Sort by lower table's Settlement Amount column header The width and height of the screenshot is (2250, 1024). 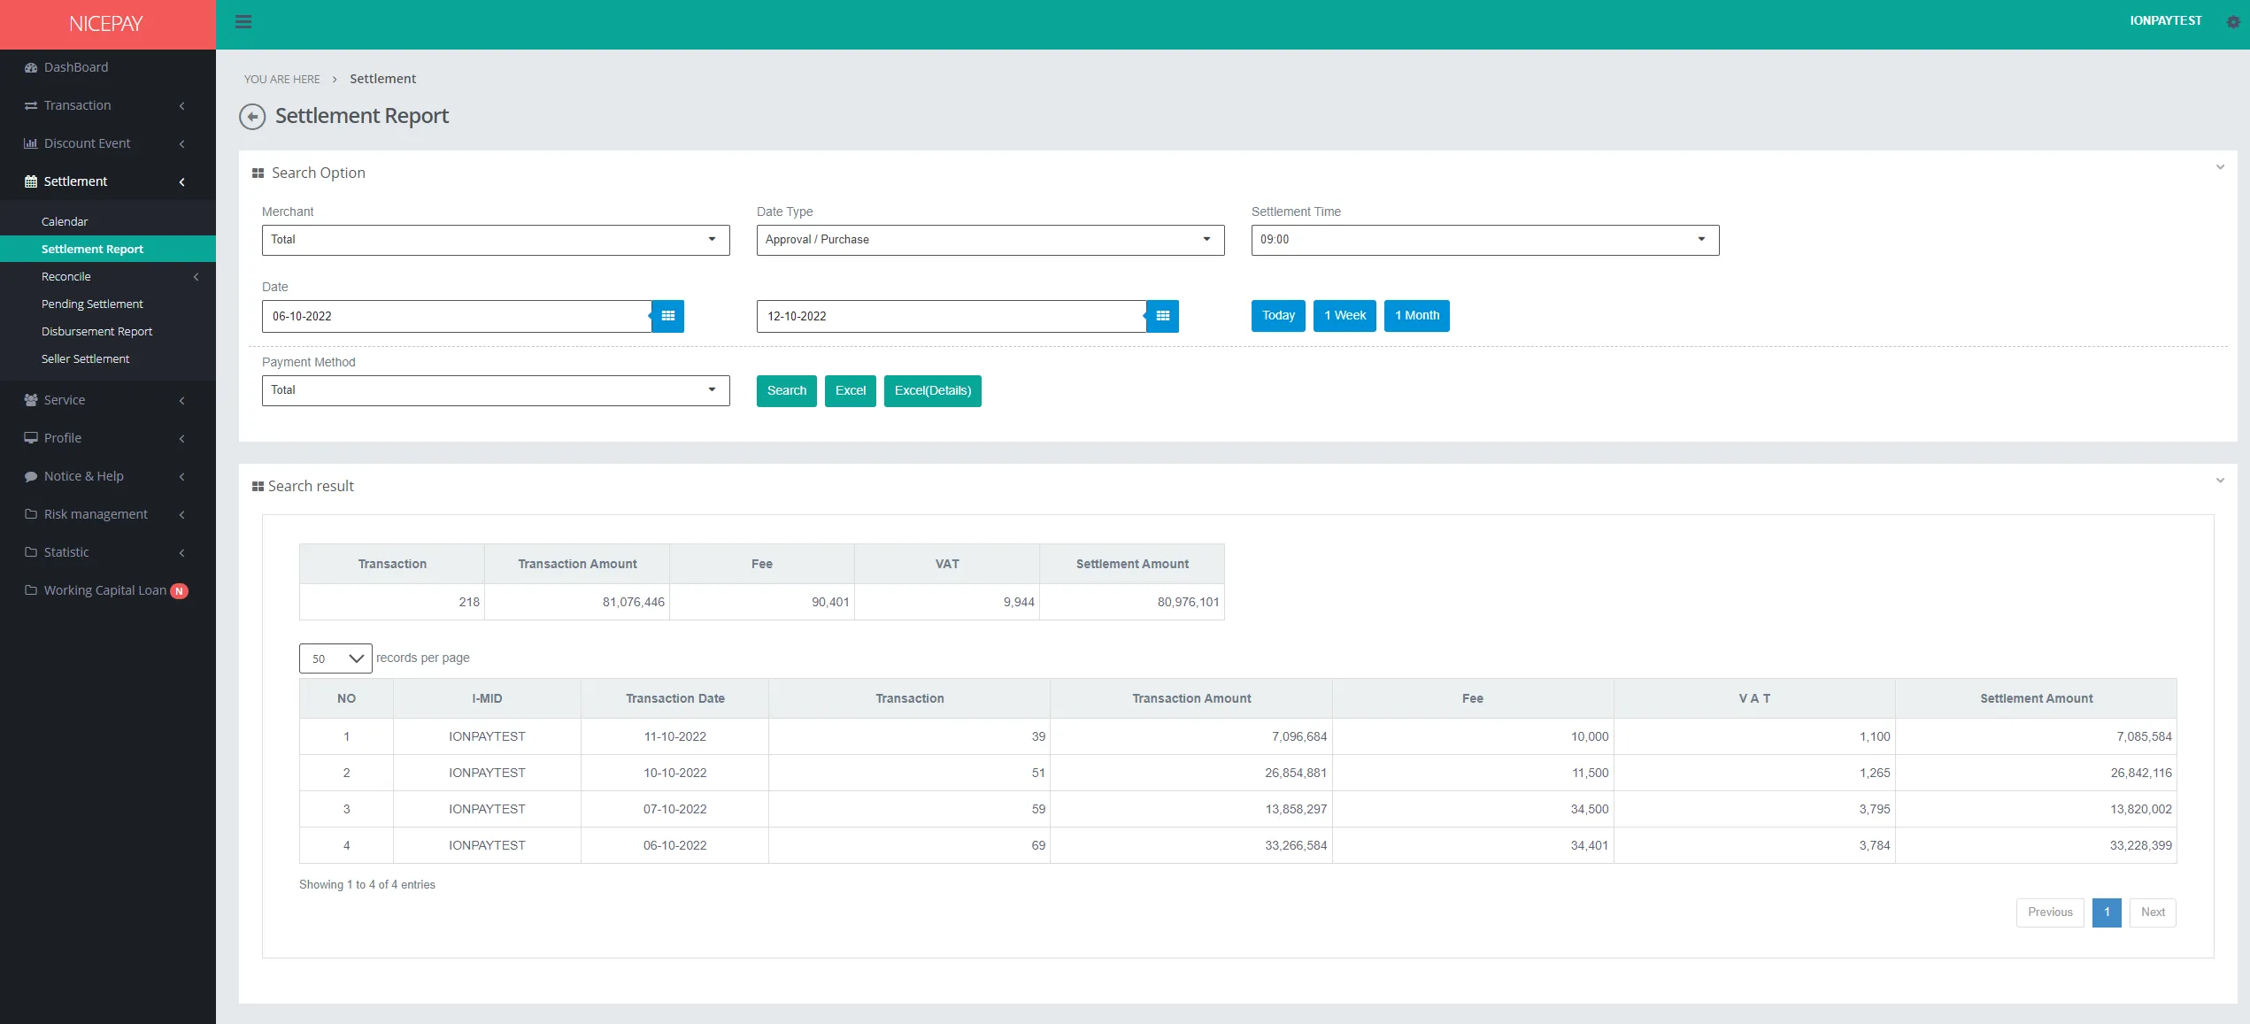(2036, 699)
